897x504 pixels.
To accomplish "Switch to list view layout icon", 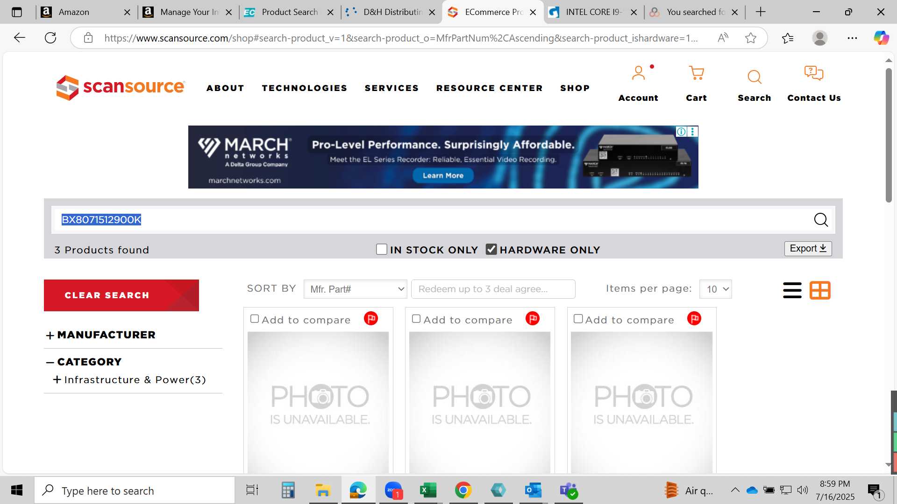I will (x=792, y=290).
